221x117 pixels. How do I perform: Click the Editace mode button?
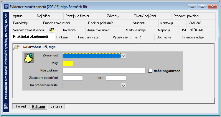click(39, 107)
